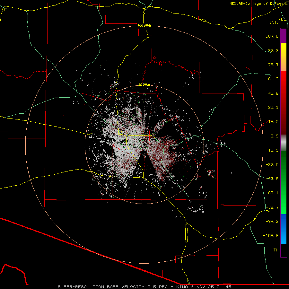Click the -63.1 legend value
Screen dimensions: 289x289
coord(272,193)
